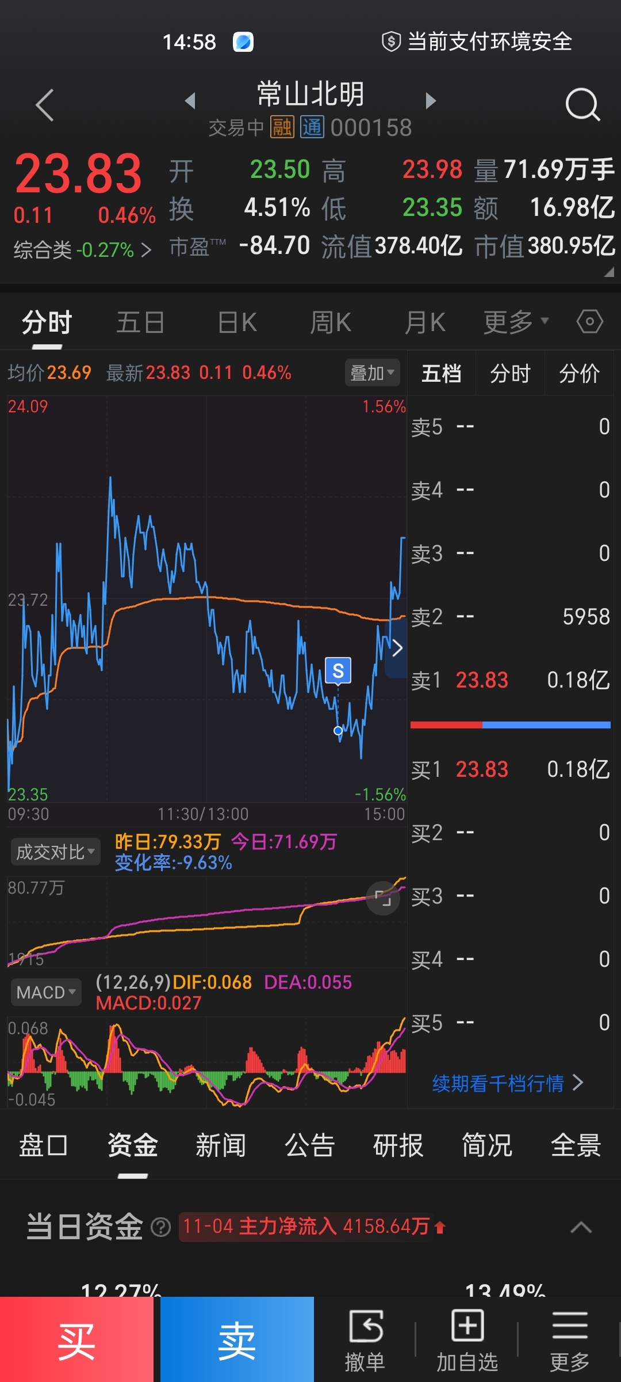Switch to 简况 bottom tab
Screen dimensions: 621x1382
[x=487, y=1145]
